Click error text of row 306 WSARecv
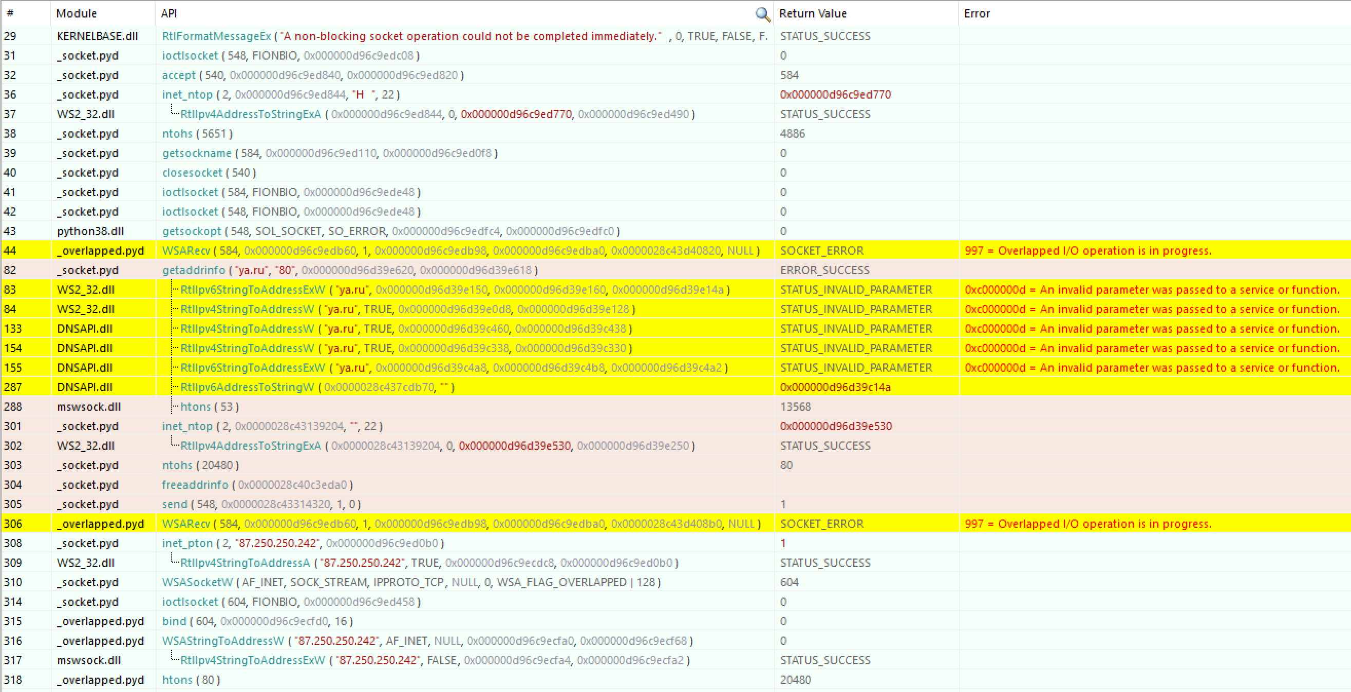This screenshot has width=1351, height=692. click(x=1087, y=524)
